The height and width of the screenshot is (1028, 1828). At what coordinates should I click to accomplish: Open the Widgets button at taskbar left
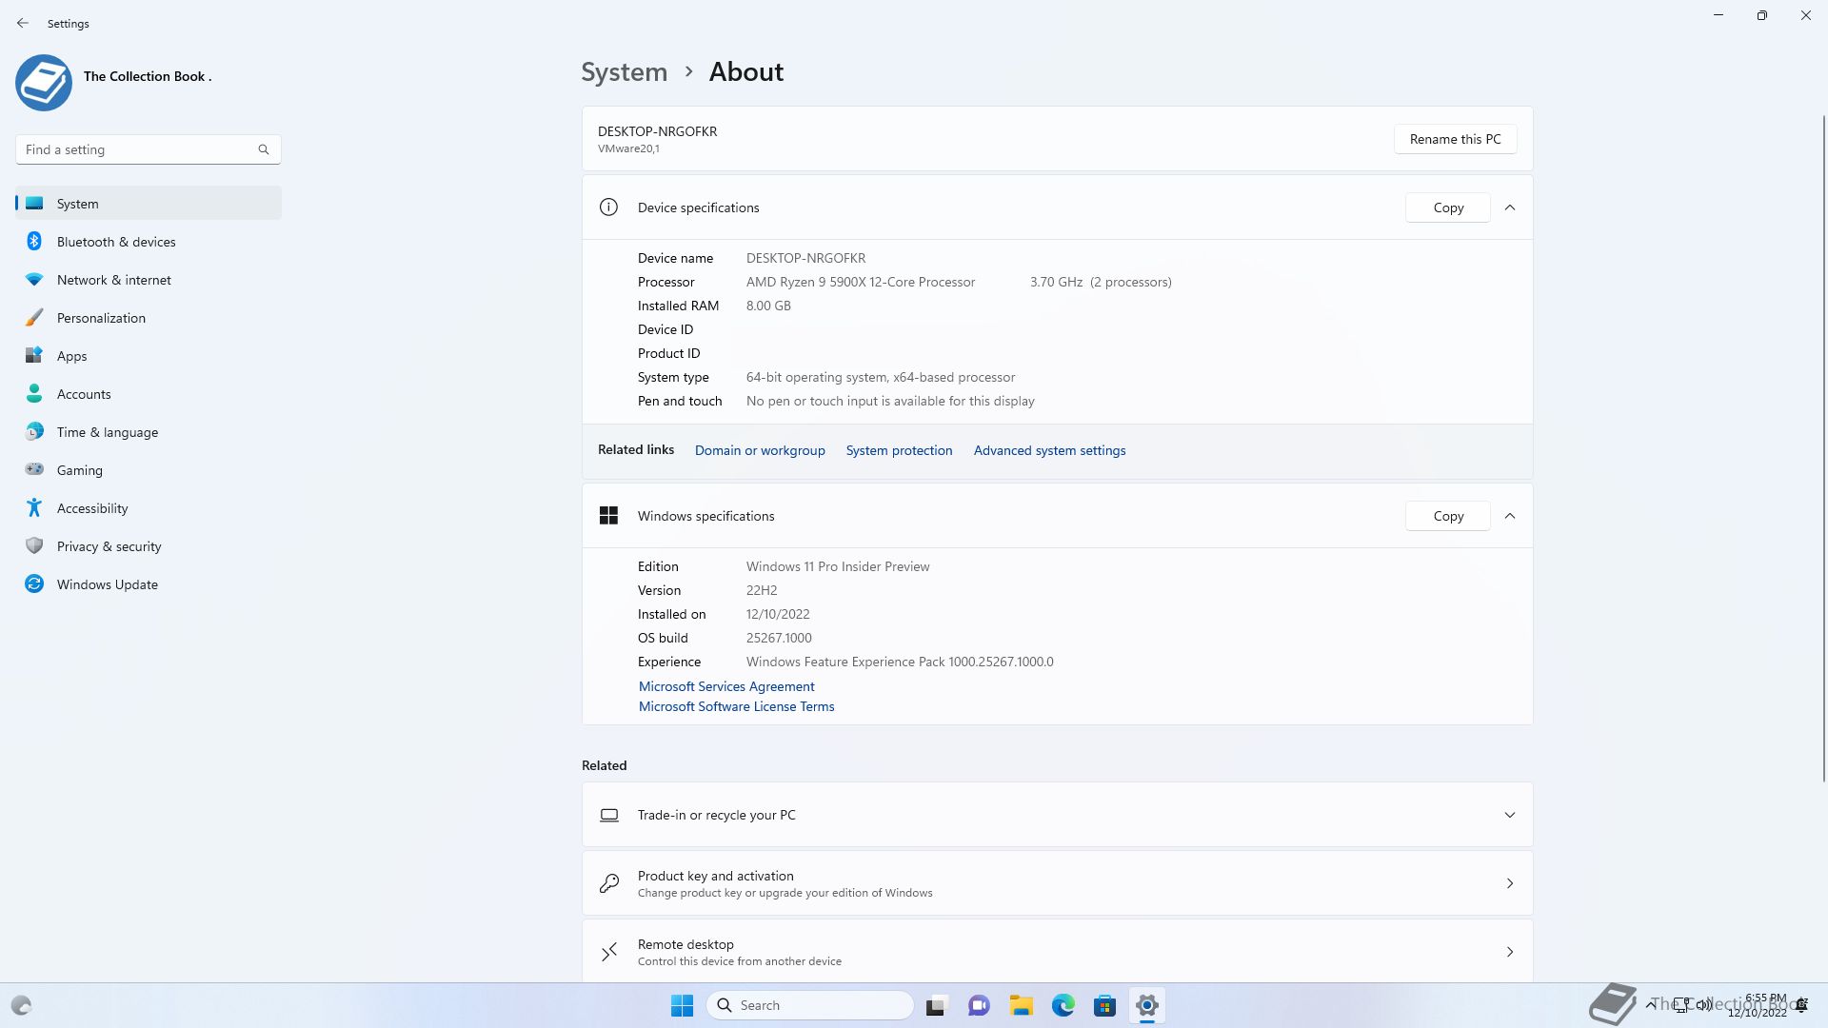(x=21, y=1005)
